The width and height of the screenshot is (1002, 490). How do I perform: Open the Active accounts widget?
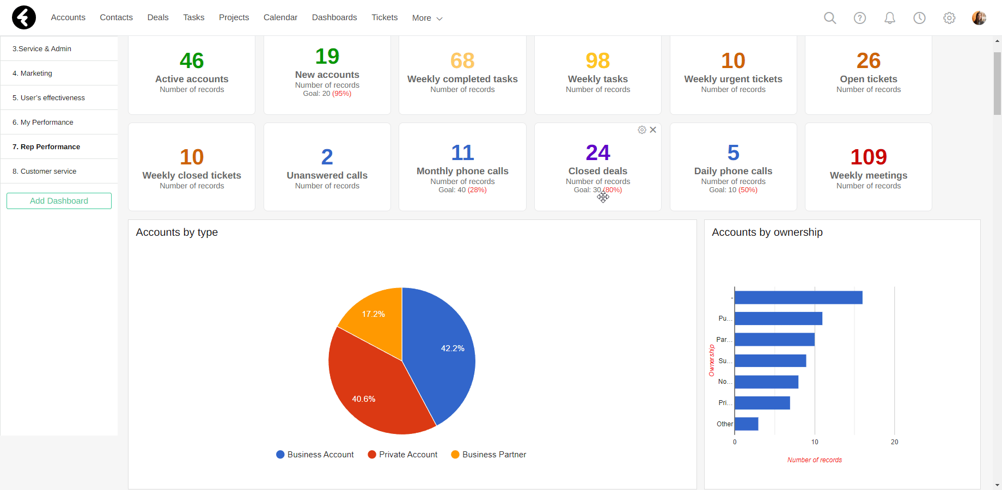tap(192, 75)
